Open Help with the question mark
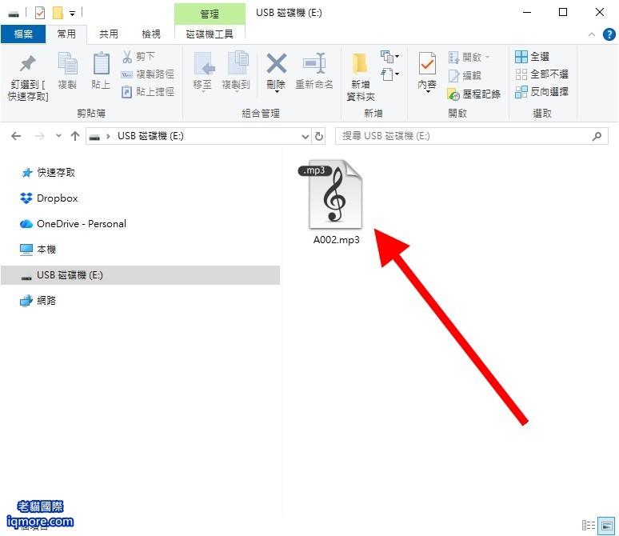 (x=609, y=34)
